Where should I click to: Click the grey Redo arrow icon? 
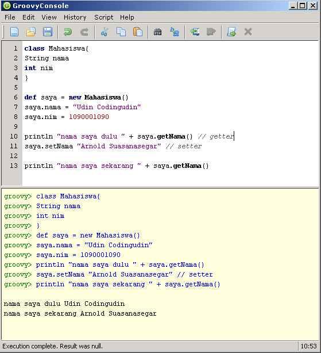84,32
